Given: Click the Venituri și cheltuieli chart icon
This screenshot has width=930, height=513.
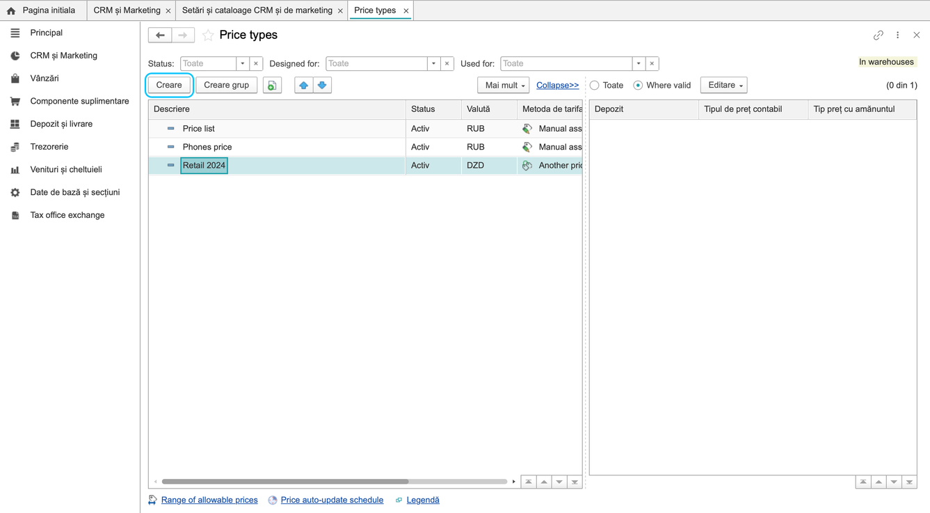Looking at the screenshot, I should point(15,170).
